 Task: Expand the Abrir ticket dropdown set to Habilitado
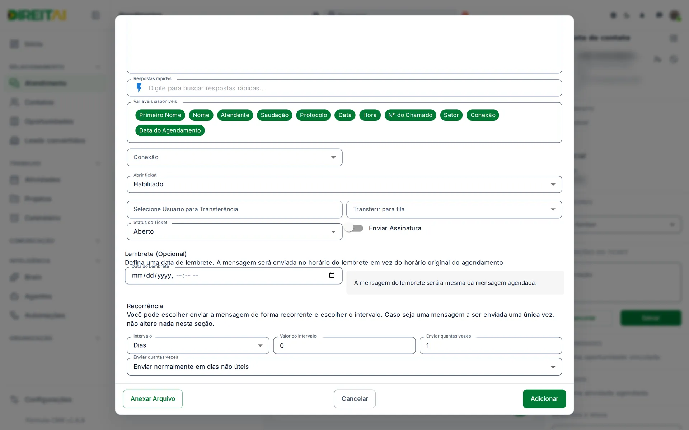pos(344,184)
